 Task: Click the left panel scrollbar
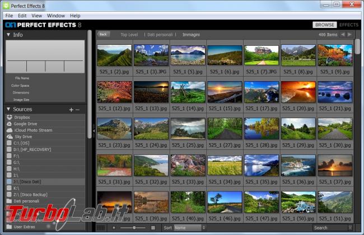[x=90, y=84]
